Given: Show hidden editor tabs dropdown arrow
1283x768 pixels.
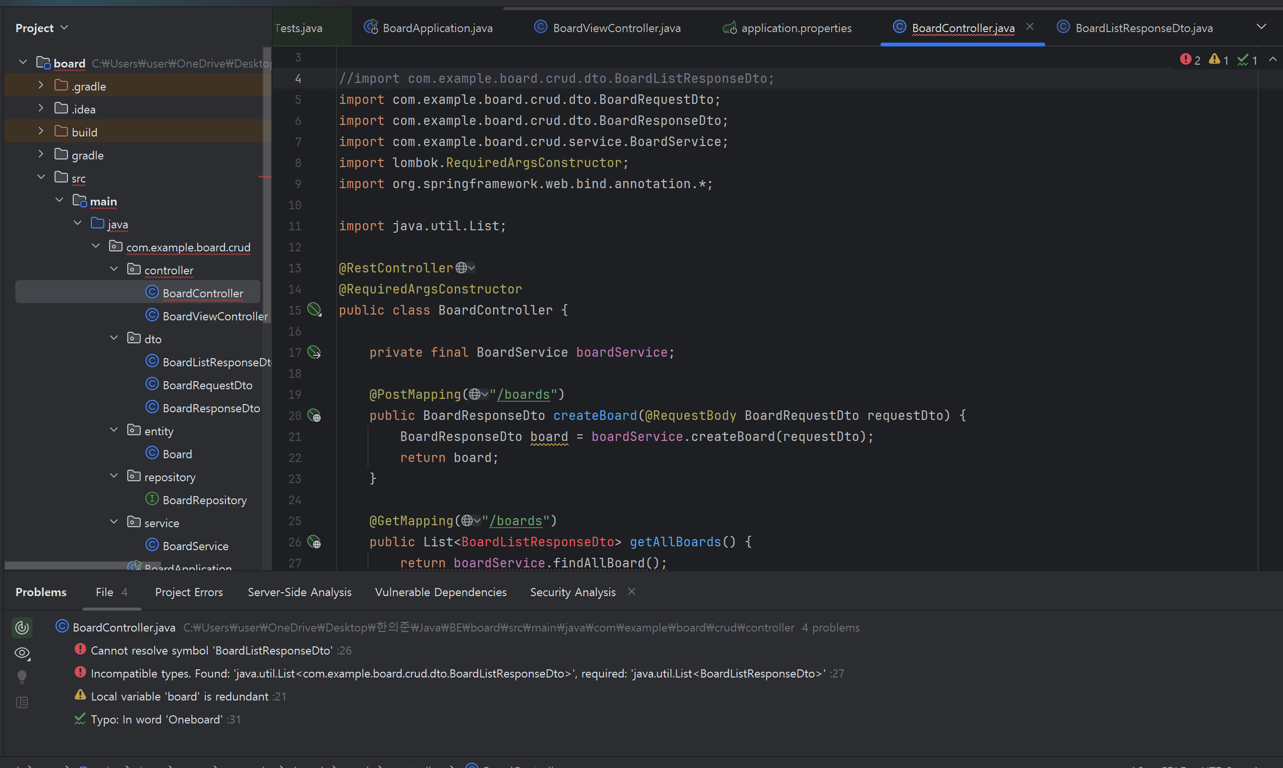Looking at the screenshot, I should [x=1261, y=27].
